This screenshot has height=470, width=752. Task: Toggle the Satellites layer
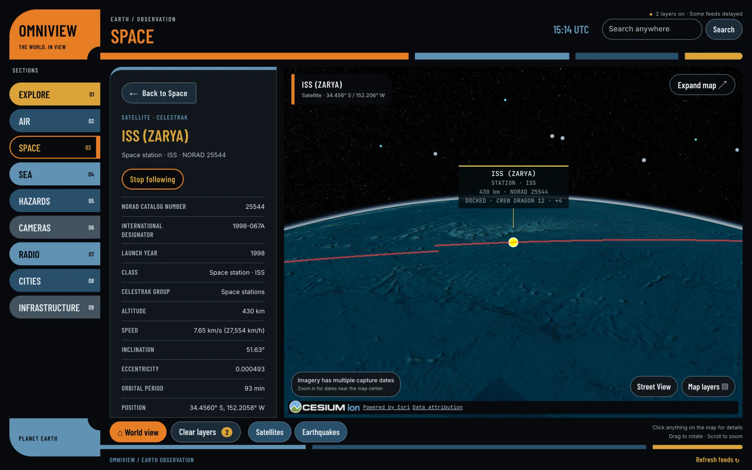coord(270,432)
